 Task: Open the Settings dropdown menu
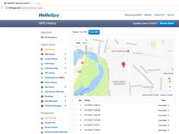click(148, 15)
